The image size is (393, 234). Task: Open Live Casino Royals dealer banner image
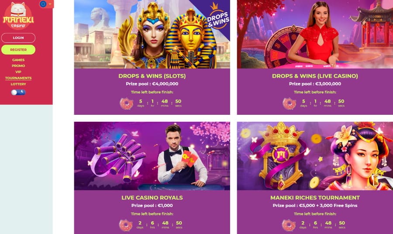coord(152,156)
